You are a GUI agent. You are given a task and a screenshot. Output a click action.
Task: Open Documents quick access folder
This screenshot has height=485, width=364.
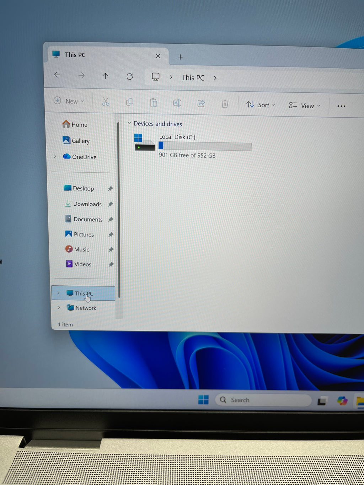[x=84, y=219]
